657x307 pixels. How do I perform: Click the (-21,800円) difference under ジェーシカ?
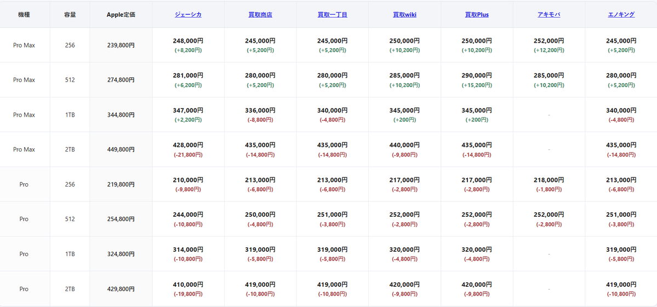tap(188, 155)
